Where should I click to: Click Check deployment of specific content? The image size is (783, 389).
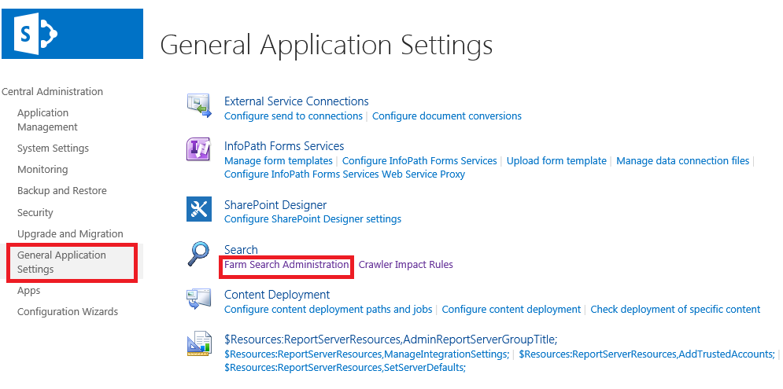(x=675, y=309)
